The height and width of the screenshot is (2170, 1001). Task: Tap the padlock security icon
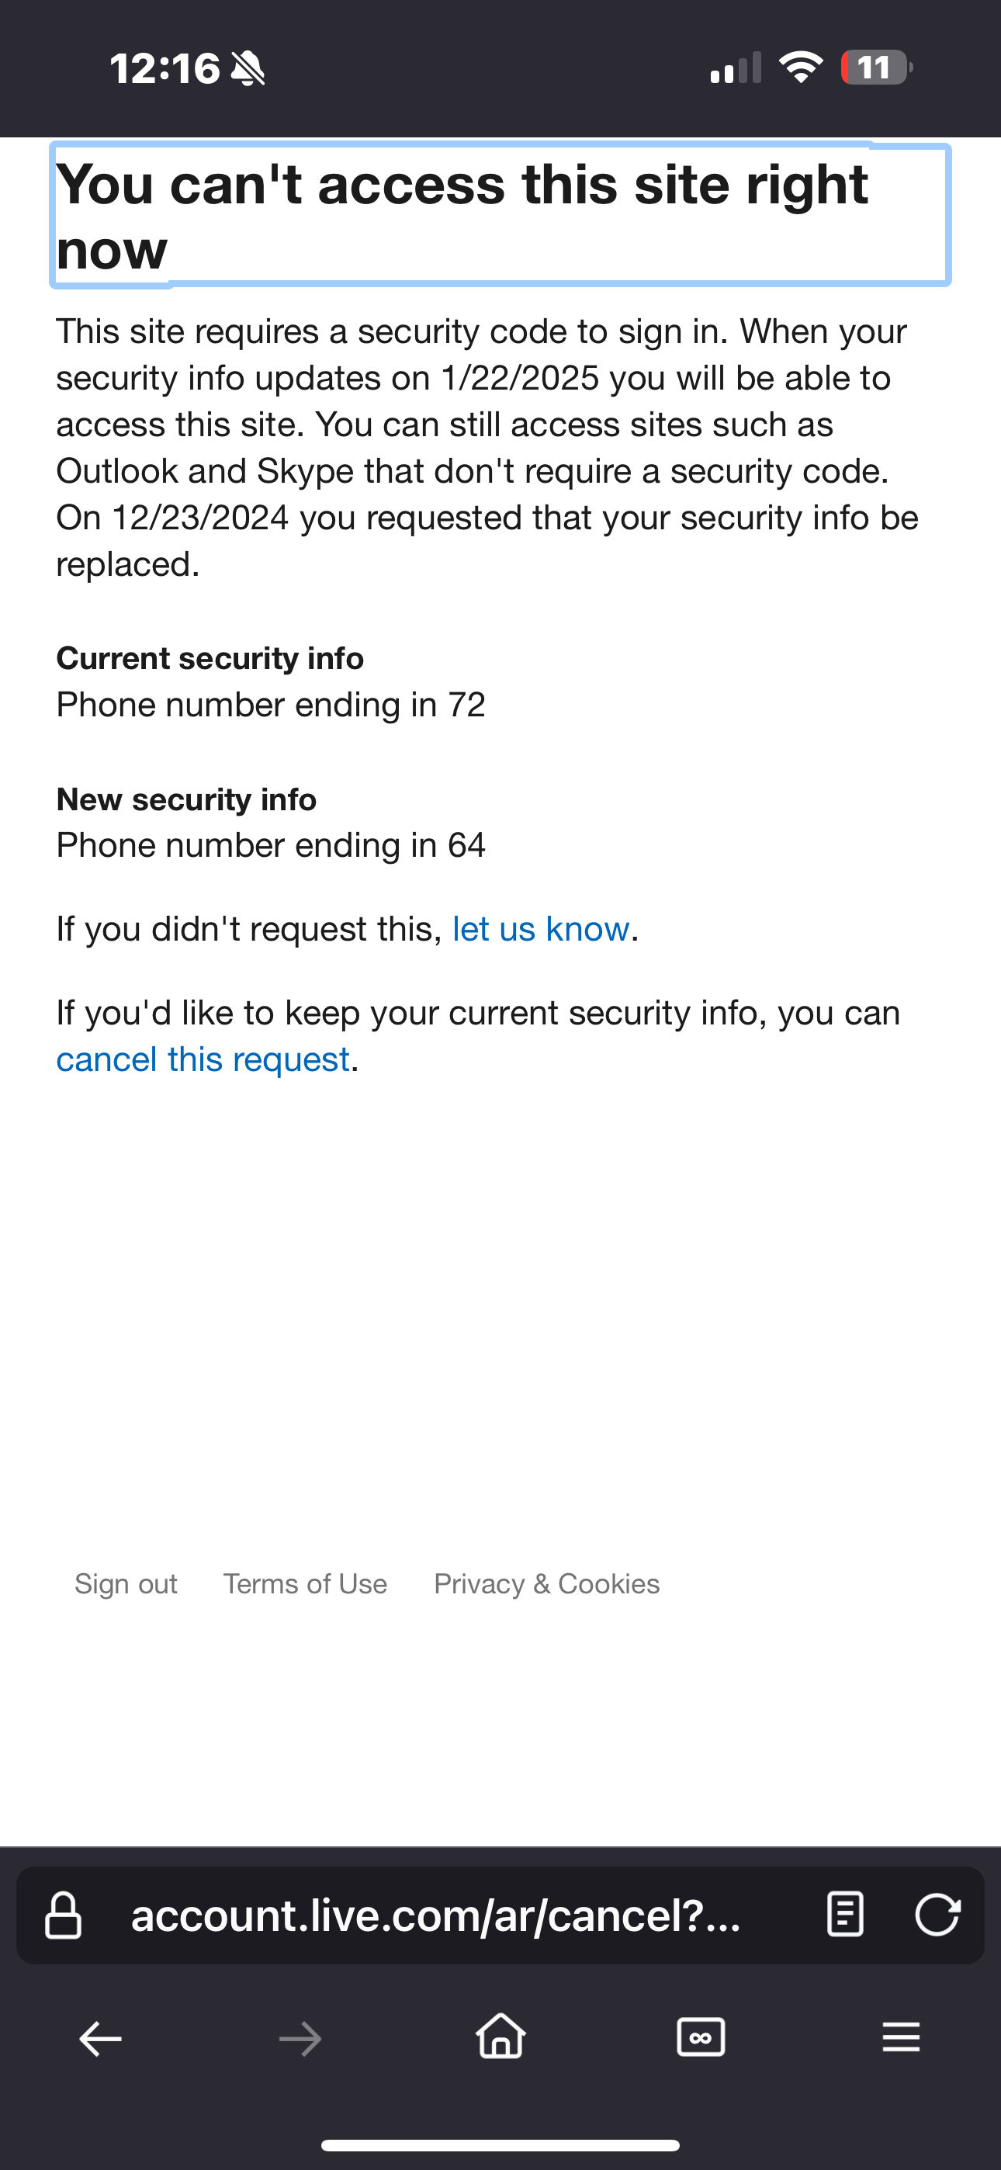pos(63,1915)
